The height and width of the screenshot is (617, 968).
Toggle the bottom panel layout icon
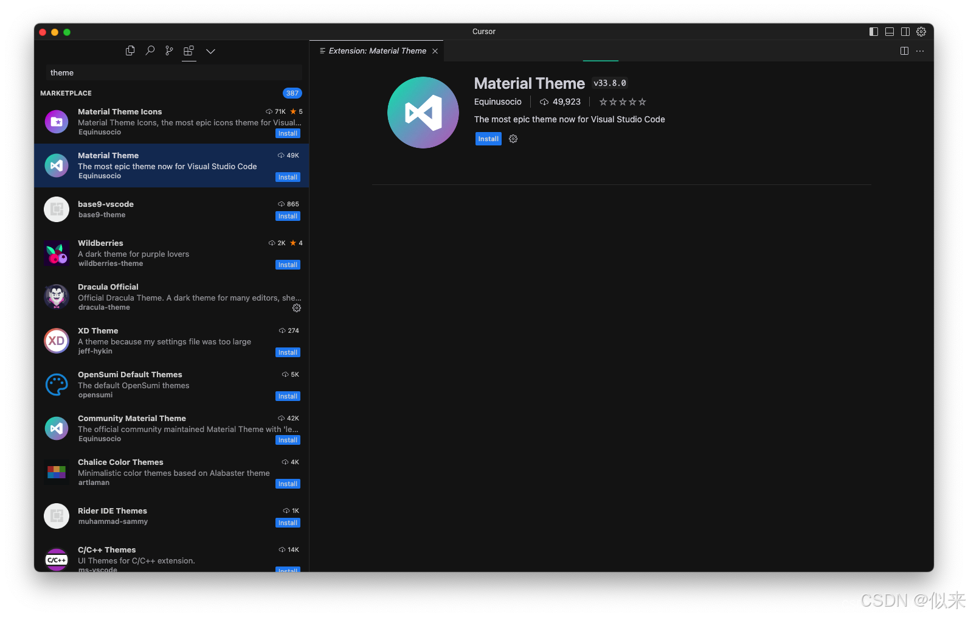[x=890, y=32]
